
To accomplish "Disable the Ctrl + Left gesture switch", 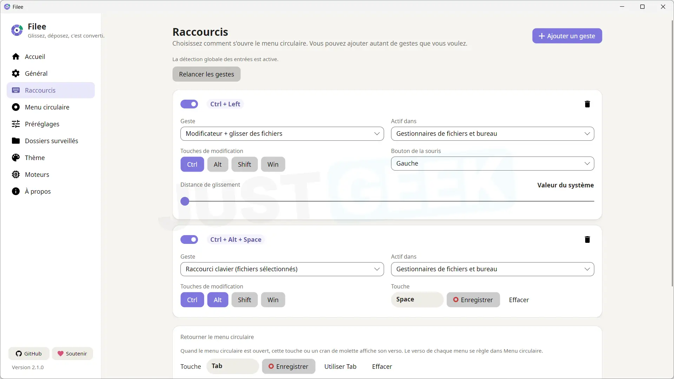I will [189, 104].
